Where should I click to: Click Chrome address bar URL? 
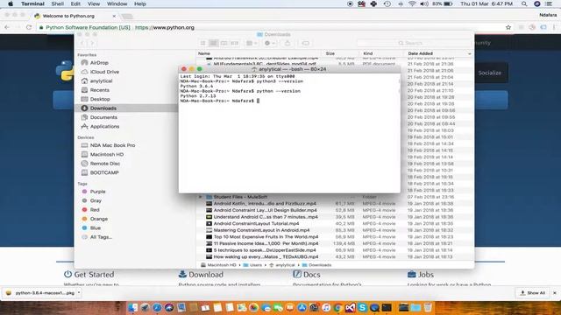(x=165, y=27)
